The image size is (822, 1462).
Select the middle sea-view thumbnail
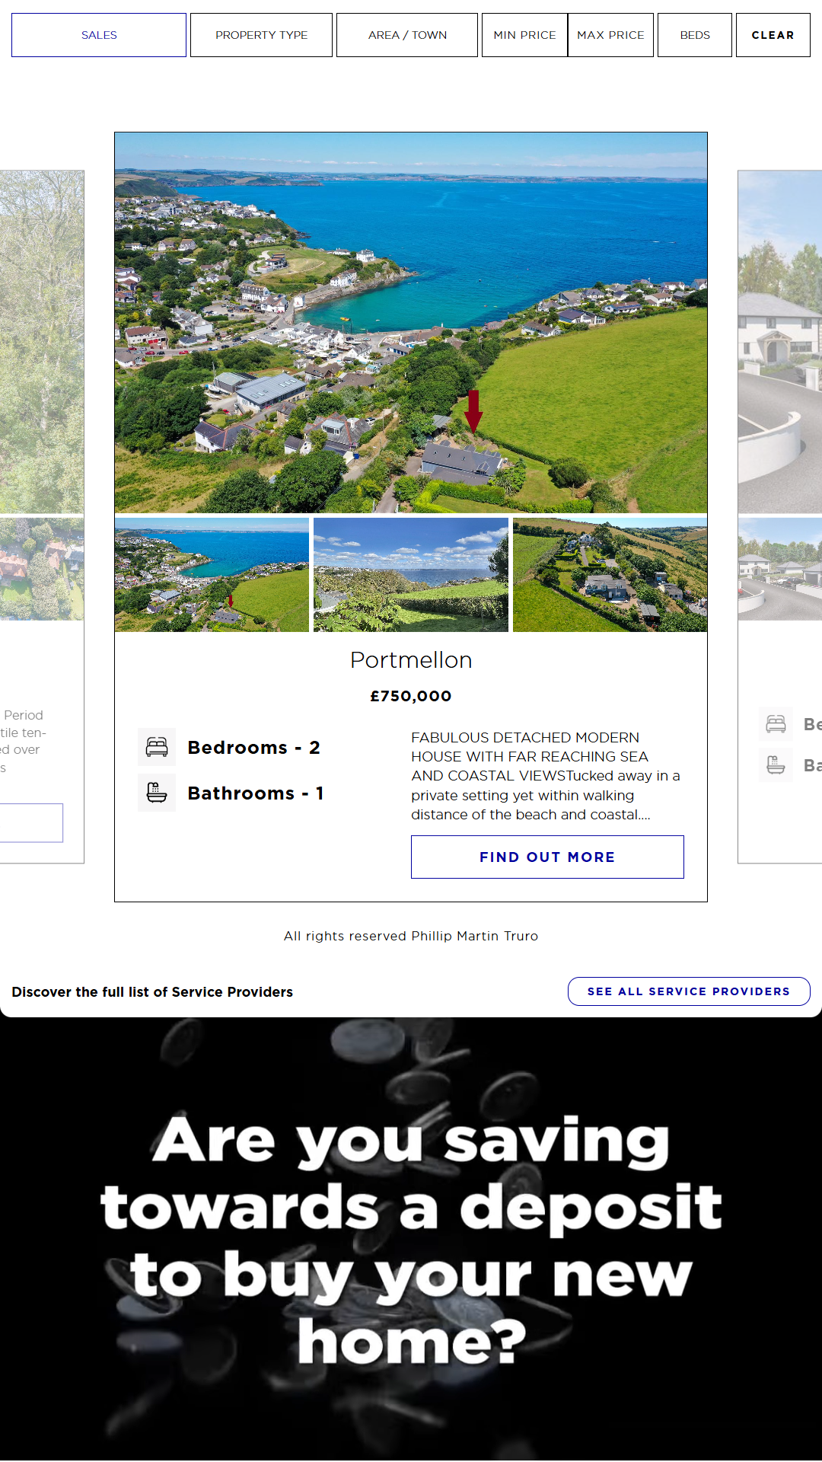tap(411, 575)
